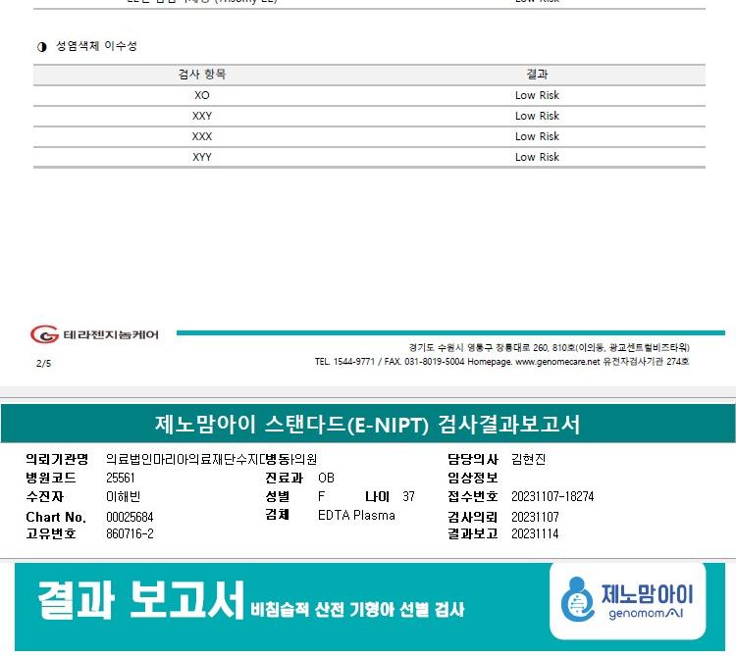Click the 결과 보고서 large heading
The width and height of the screenshot is (736, 657).
click(141, 600)
